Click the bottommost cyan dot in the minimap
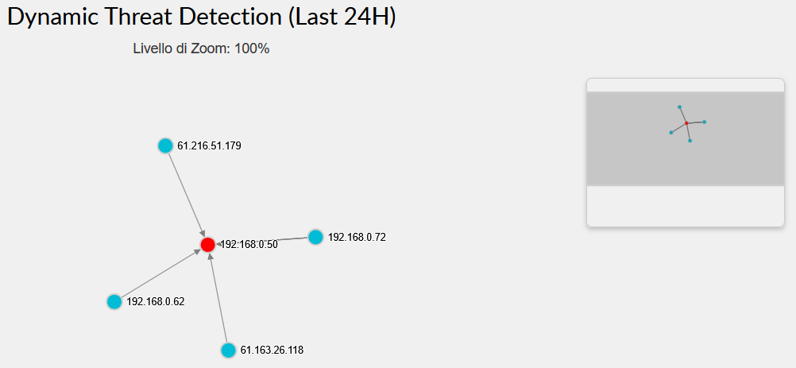796x368 pixels. (x=690, y=141)
